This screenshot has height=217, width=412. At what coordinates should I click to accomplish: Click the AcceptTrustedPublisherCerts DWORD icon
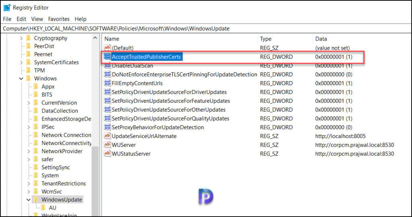(107, 57)
